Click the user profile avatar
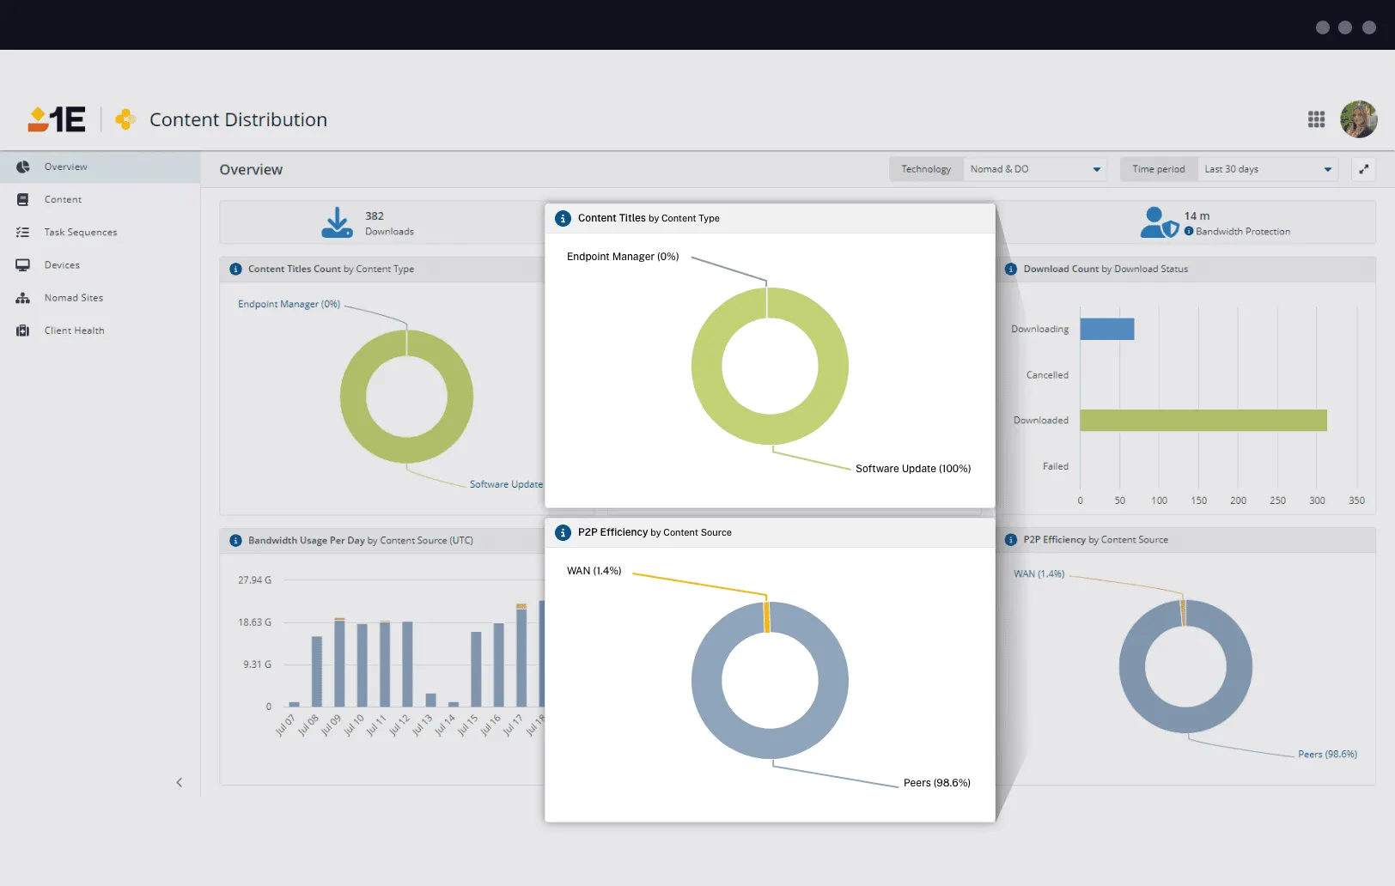The height and width of the screenshot is (886, 1395). point(1358,119)
